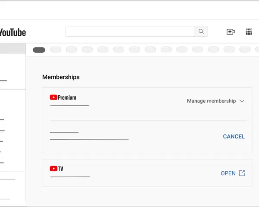Click the Memberships heading
This screenshot has height=207, width=259.
point(61,77)
